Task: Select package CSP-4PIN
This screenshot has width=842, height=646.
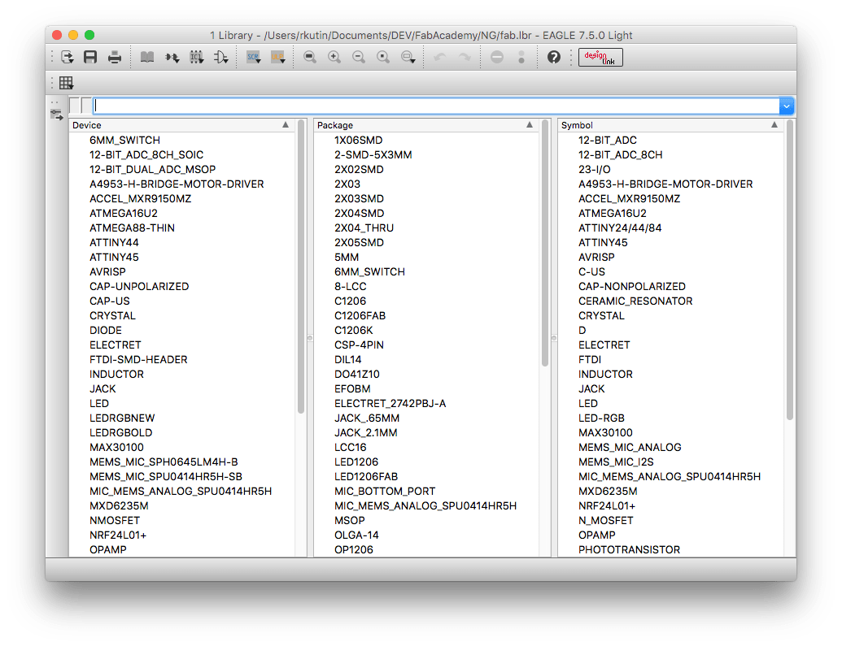Action: (359, 345)
